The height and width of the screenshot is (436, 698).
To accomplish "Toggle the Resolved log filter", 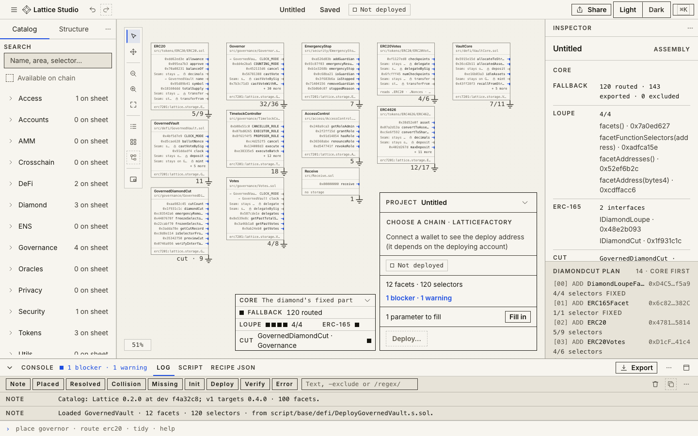I will 85,384.
